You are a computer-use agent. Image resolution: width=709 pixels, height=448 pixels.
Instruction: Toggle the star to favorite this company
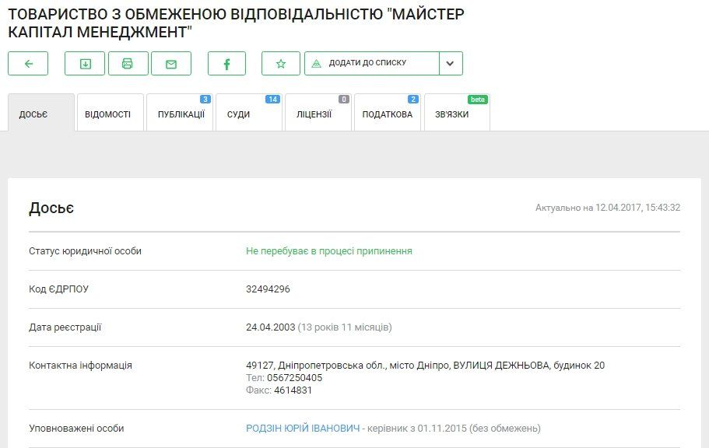pos(281,63)
